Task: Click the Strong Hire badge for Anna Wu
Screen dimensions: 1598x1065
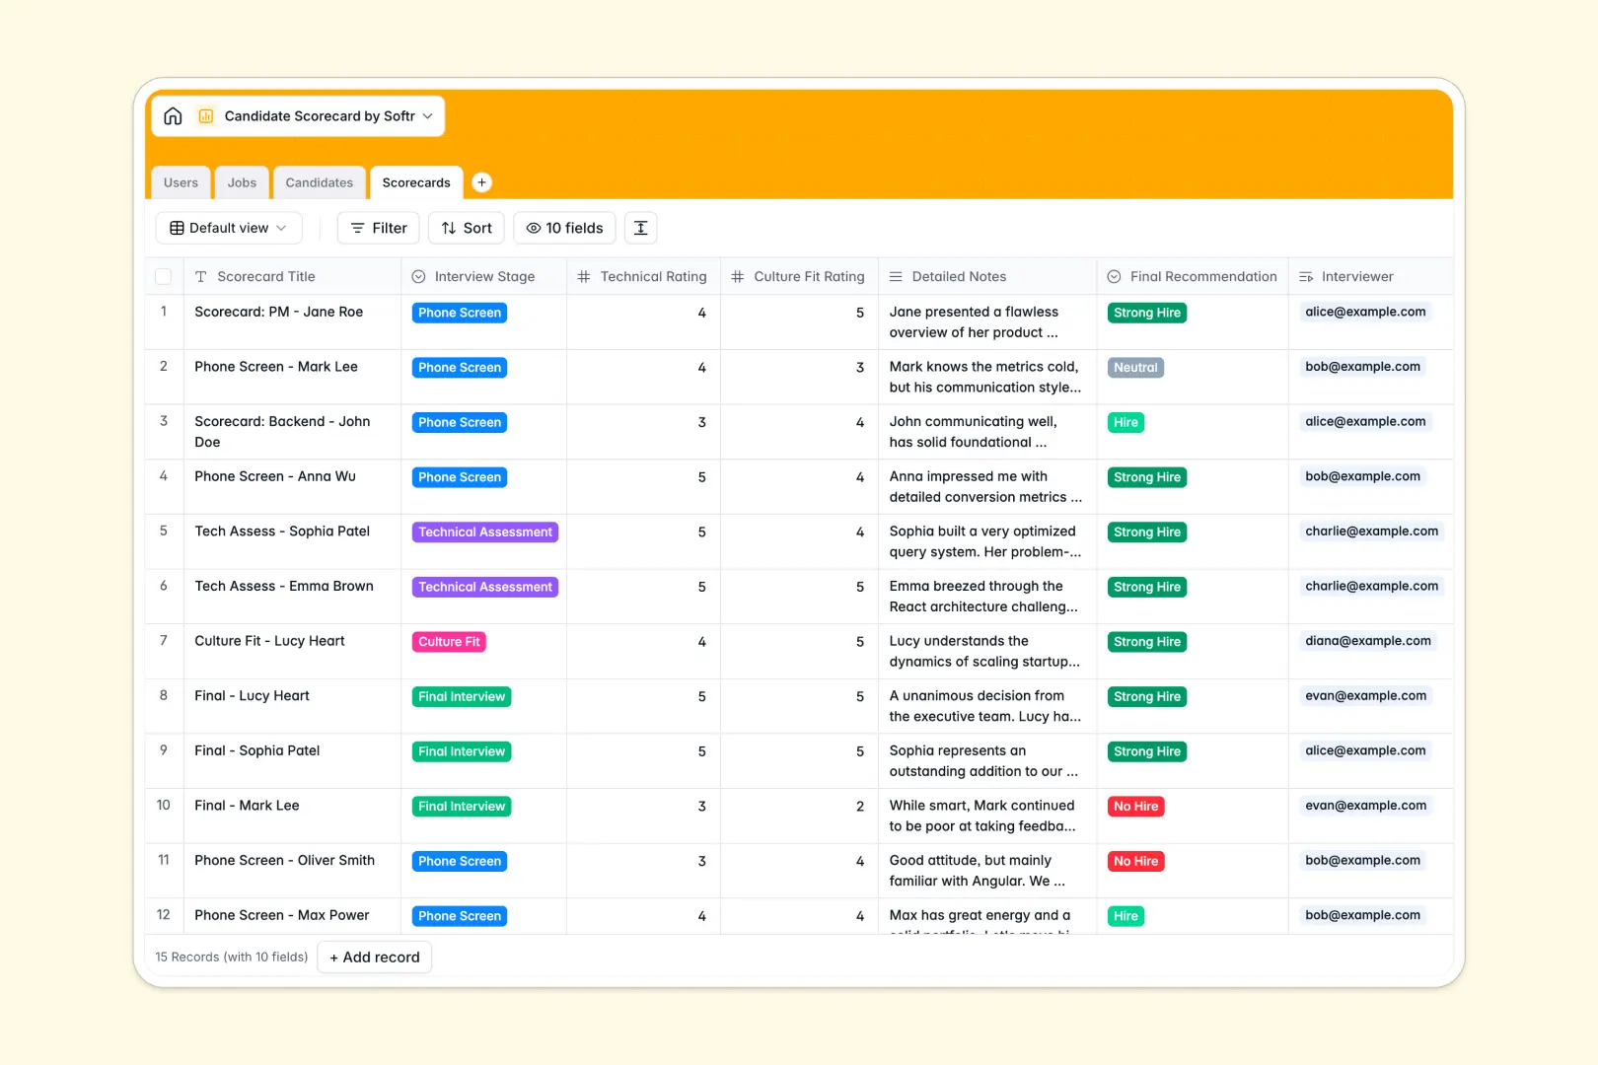Action: click(1146, 476)
